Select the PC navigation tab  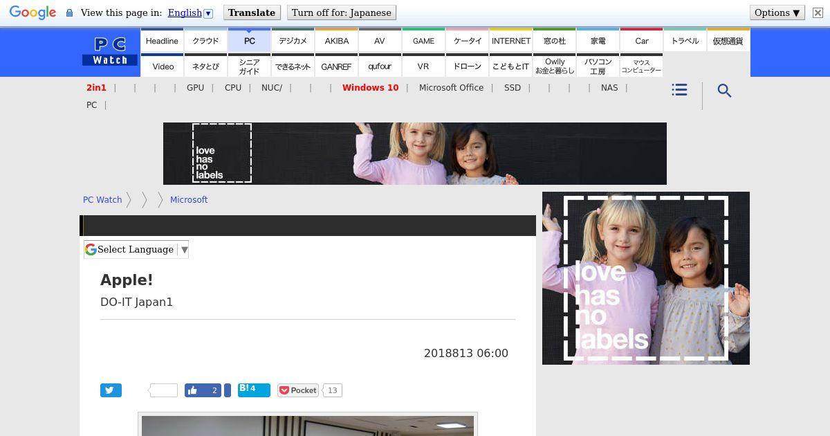click(x=249, y=41)
